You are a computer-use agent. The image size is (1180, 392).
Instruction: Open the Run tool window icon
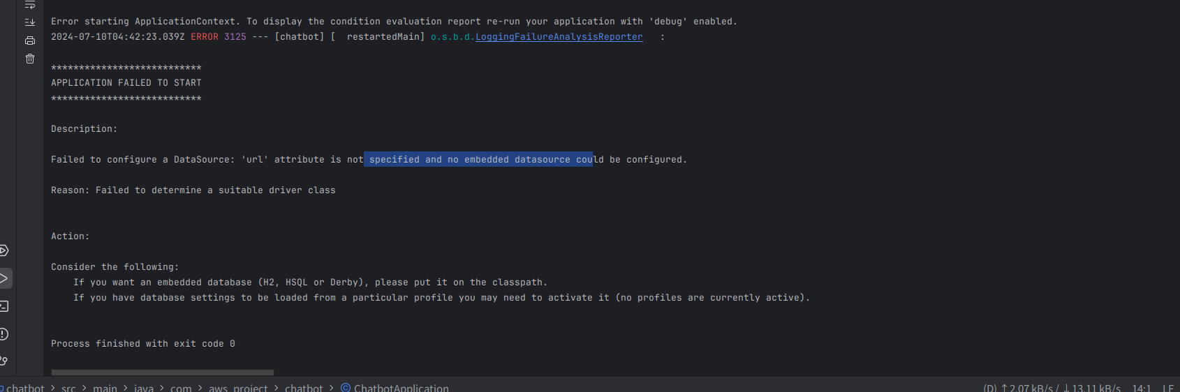[3, 278]
